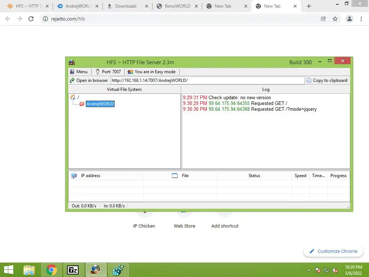The width and height of the screenshot is (369, 277).
Task: Click the Action Center flag tray icon
Action: tap(317, 270)
